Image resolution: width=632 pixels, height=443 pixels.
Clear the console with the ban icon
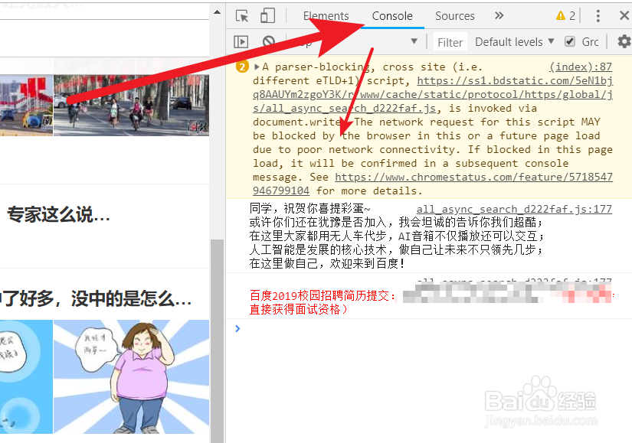point(268,42)
